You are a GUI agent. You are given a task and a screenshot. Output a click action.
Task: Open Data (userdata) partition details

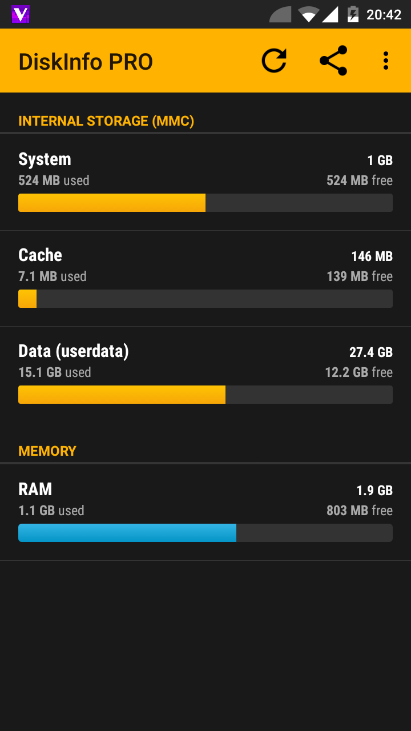(205, 362)
